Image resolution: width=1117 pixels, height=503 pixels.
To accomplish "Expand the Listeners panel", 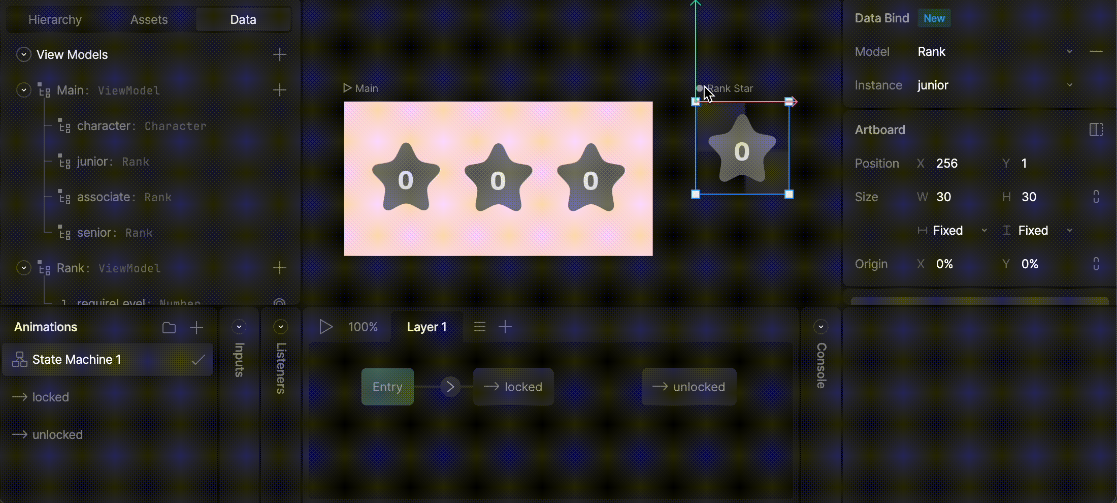I will [281, 327].
